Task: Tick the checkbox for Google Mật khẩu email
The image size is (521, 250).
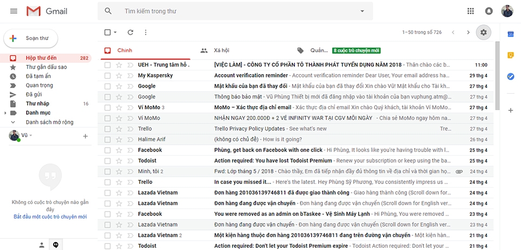Action: tap(107, 86)
